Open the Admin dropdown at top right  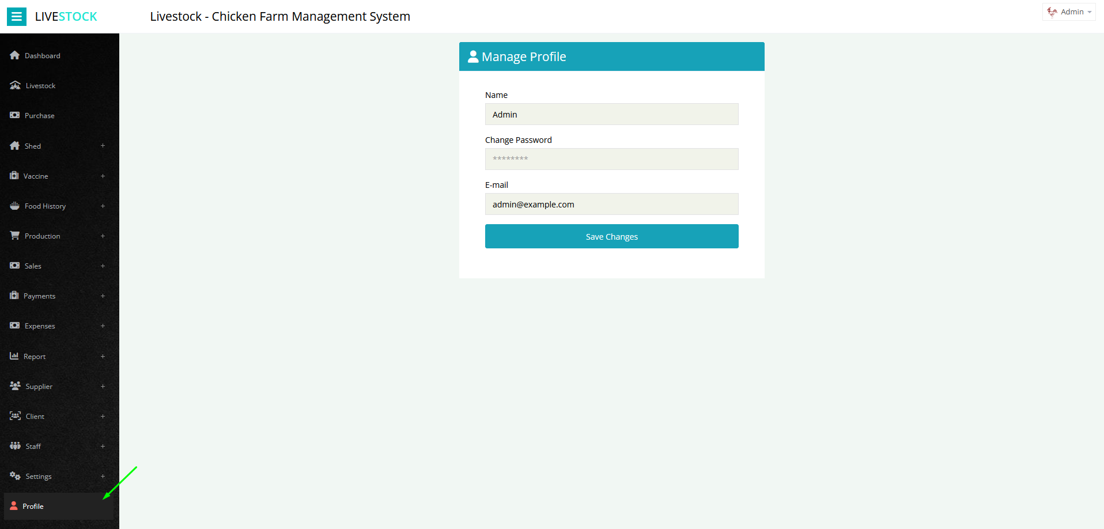point(1069,12)
